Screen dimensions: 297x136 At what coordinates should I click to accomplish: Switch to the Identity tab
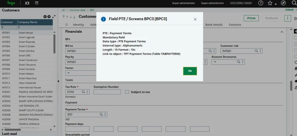click(x=78, y=25)
